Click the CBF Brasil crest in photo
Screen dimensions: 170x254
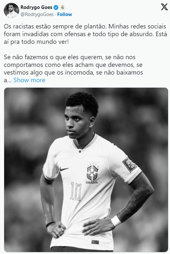[92, 174]
